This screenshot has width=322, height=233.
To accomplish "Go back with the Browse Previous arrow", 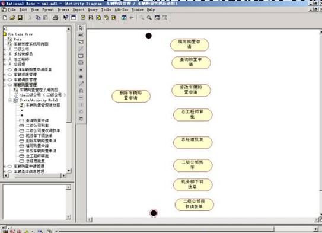I will point(132,18).
